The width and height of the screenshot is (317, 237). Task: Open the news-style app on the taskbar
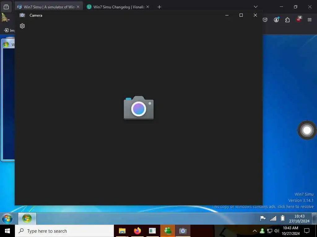click(152, 231)
